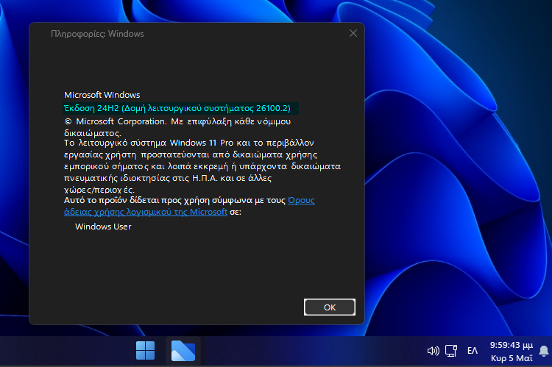Click the Πληροφορίες: Windows title bar text
Screen dimensions: 552x367
[x=97, y=34]
